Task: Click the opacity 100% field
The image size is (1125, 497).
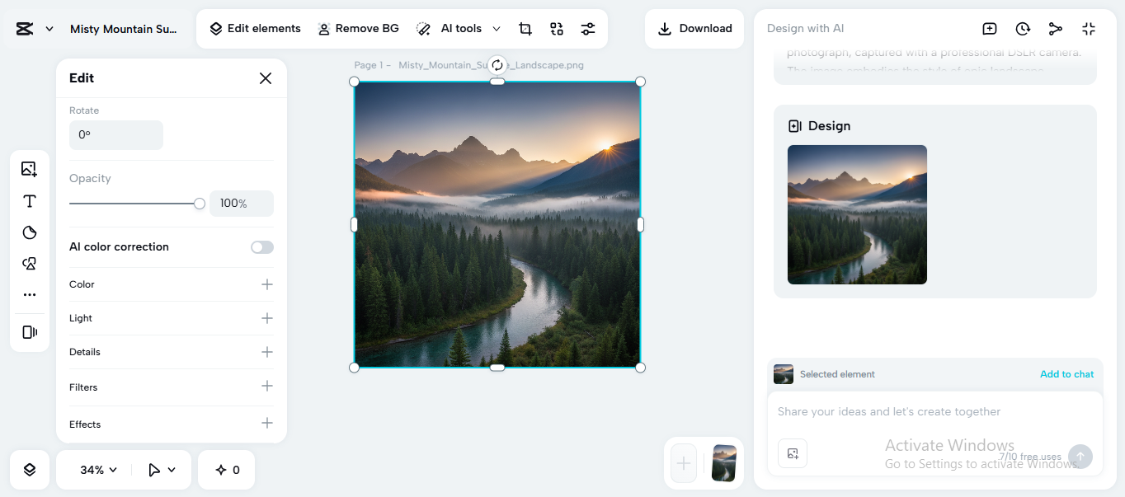Action: coord(242,204)
